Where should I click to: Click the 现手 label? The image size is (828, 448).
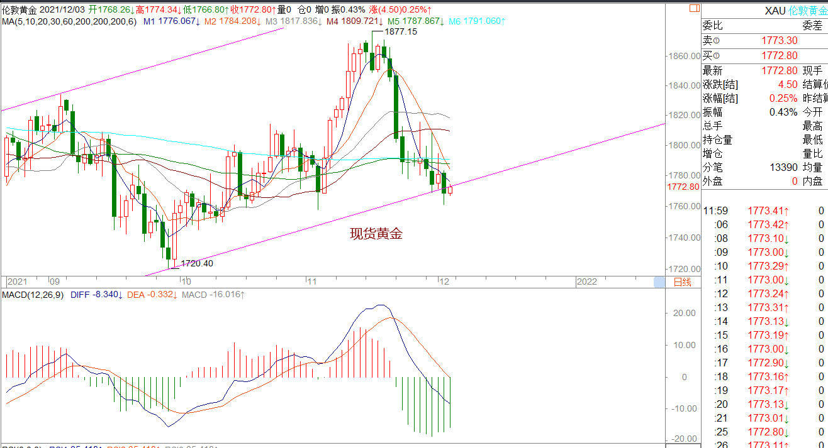pos(813,70)
